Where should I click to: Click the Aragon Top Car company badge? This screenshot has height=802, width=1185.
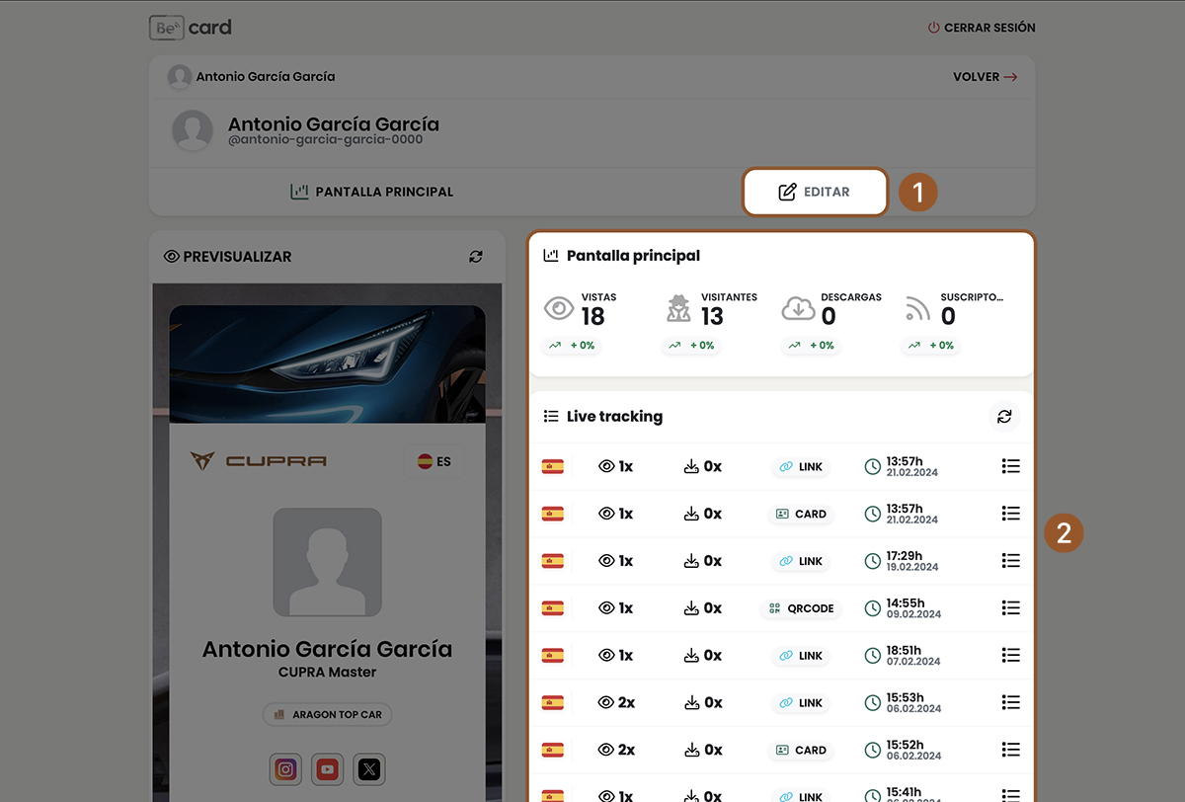click(328, 714)
